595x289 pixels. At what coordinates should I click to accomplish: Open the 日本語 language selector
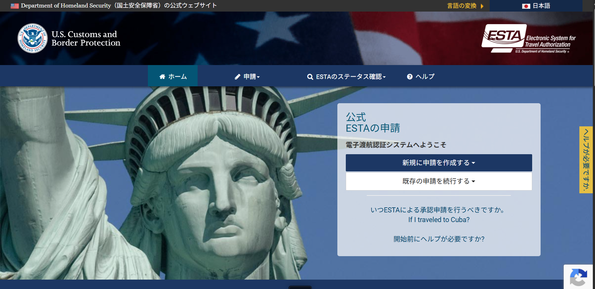(536, 6)
